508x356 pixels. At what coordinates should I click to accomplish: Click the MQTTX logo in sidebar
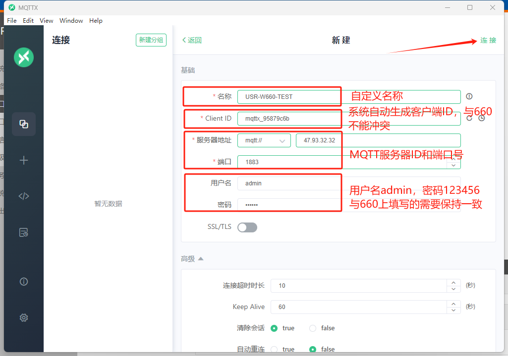(24, 57)
